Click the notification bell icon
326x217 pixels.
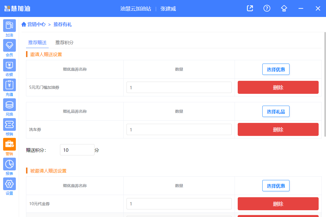click(284, 8)
